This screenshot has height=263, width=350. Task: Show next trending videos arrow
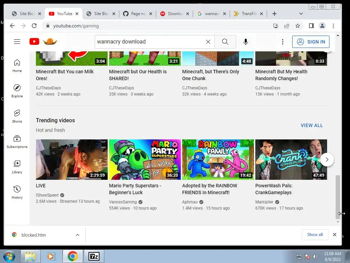point(327,160)
